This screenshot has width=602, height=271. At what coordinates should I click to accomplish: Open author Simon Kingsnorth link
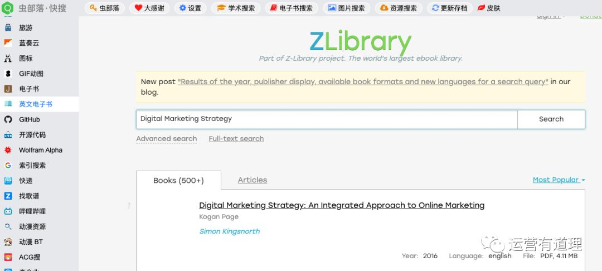[230, 231]
